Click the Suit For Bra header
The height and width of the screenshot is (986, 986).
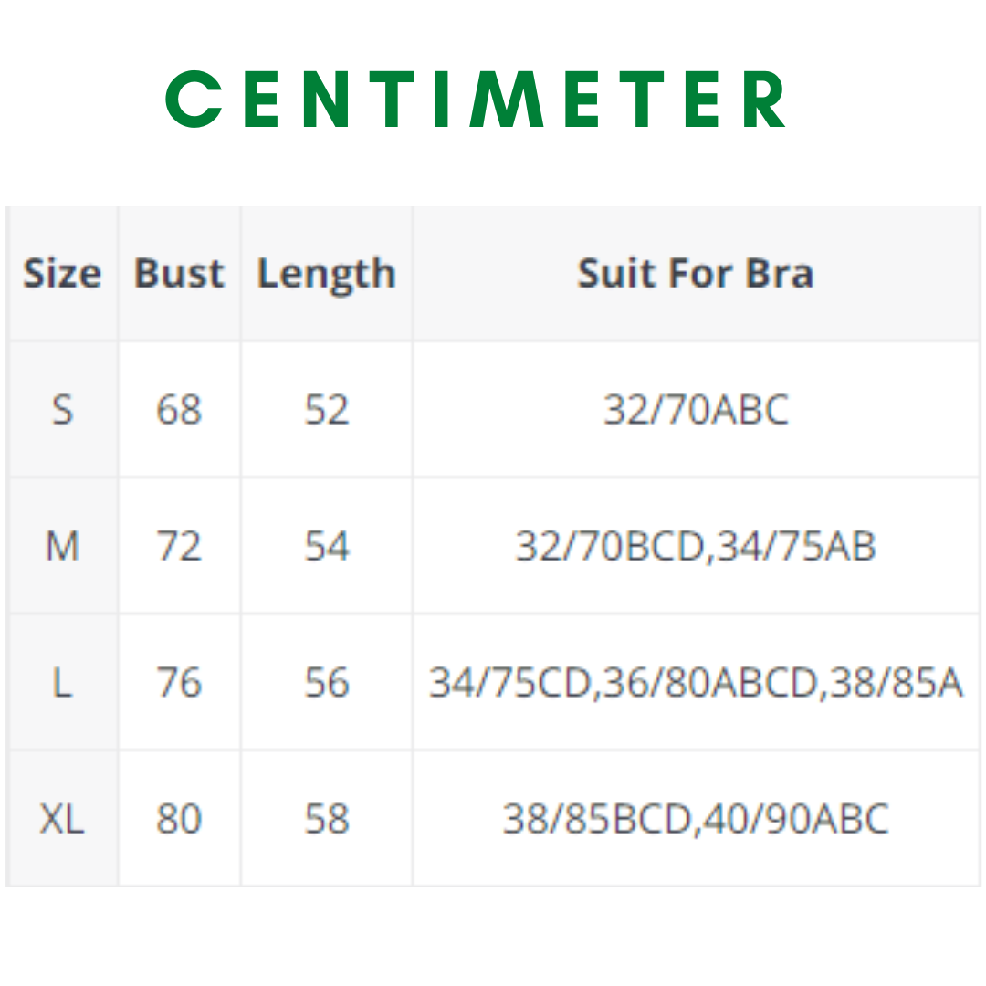coord(696,274)
